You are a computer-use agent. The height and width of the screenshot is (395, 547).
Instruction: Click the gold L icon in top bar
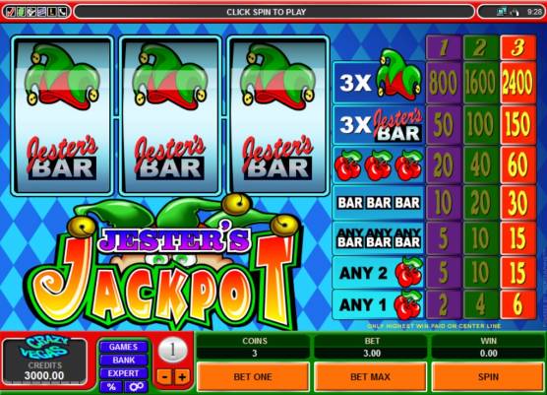point(51,12)
